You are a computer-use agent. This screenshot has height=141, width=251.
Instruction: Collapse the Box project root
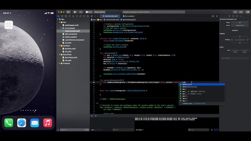[x=58, y=19]
